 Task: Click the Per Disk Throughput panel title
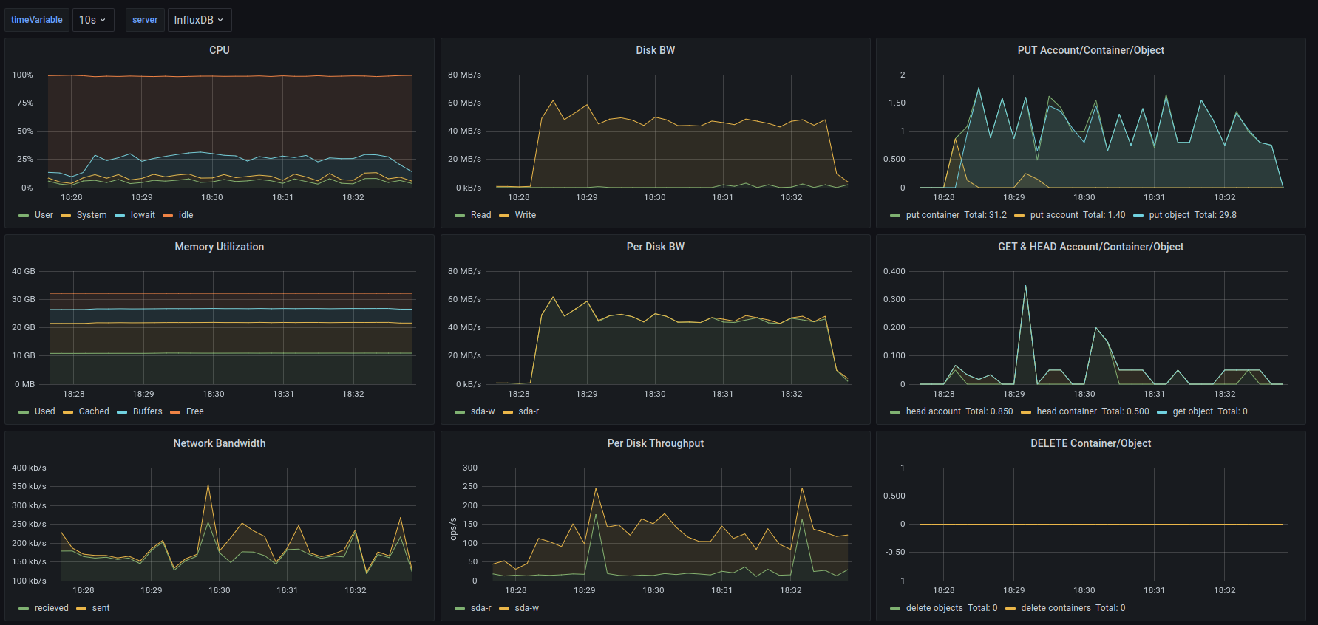coord(655,443)
